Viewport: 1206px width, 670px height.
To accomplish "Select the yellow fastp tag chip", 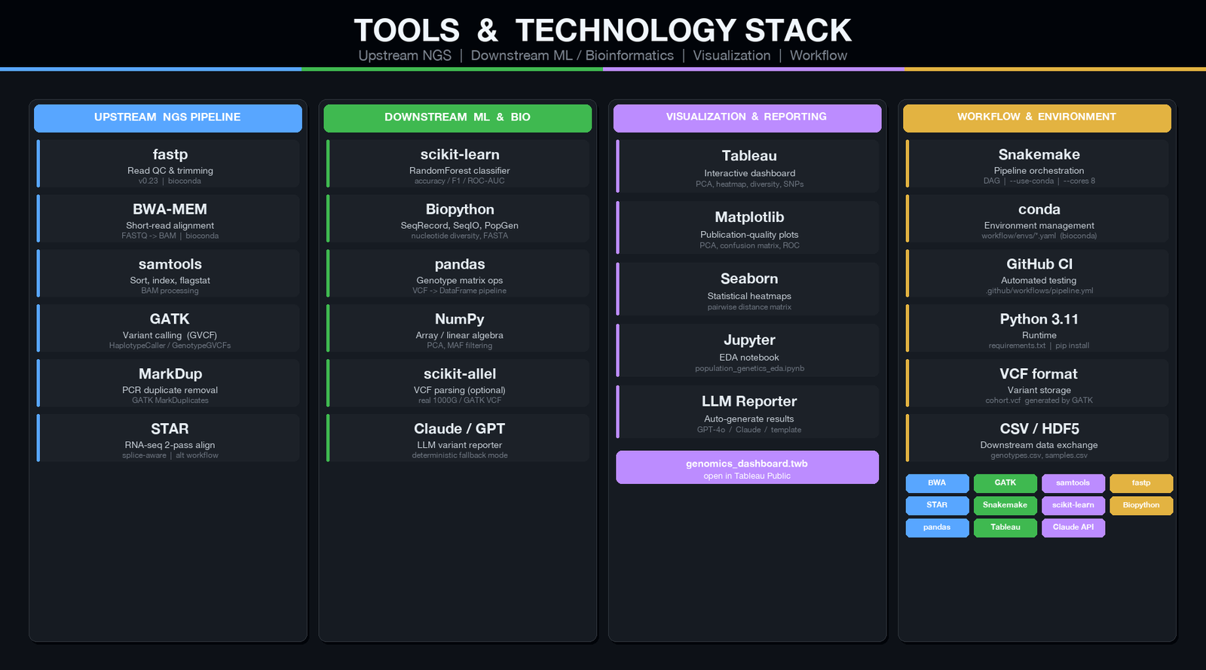I will pos(1141,483).
